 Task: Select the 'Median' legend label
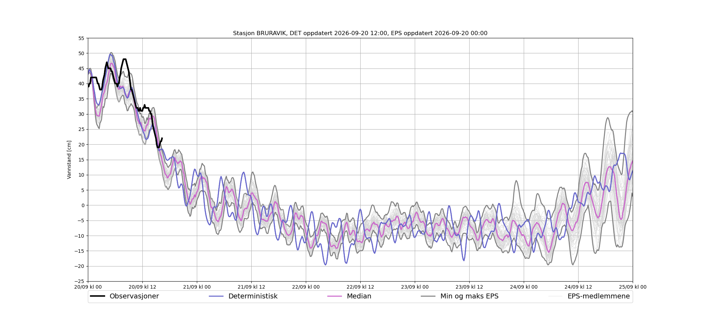359,296
